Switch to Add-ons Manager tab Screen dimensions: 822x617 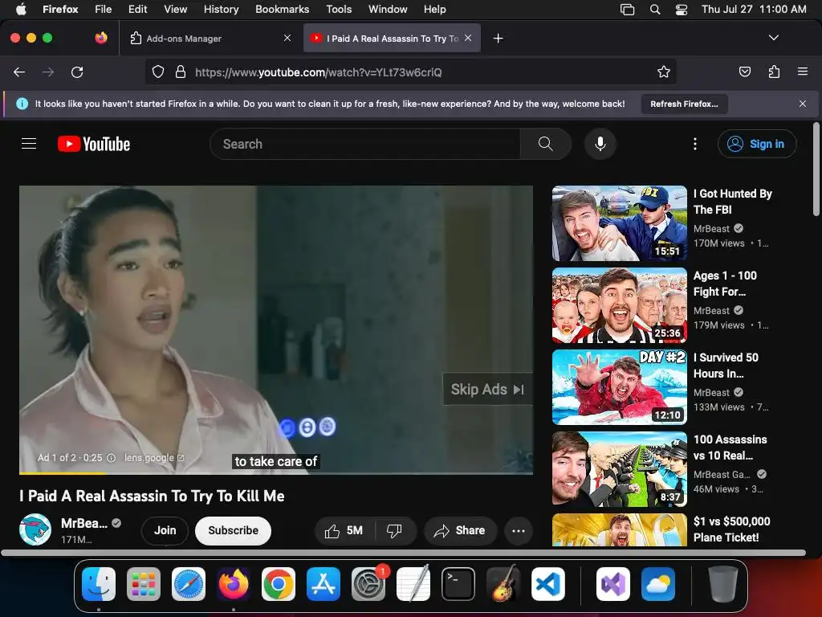click(x=210, y=39)
